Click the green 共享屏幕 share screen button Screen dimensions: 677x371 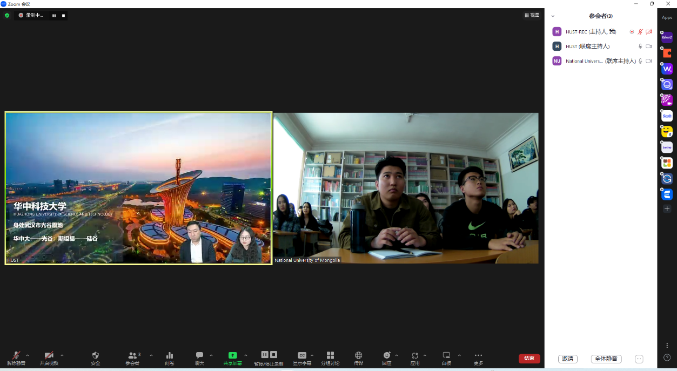pos(233,357)
